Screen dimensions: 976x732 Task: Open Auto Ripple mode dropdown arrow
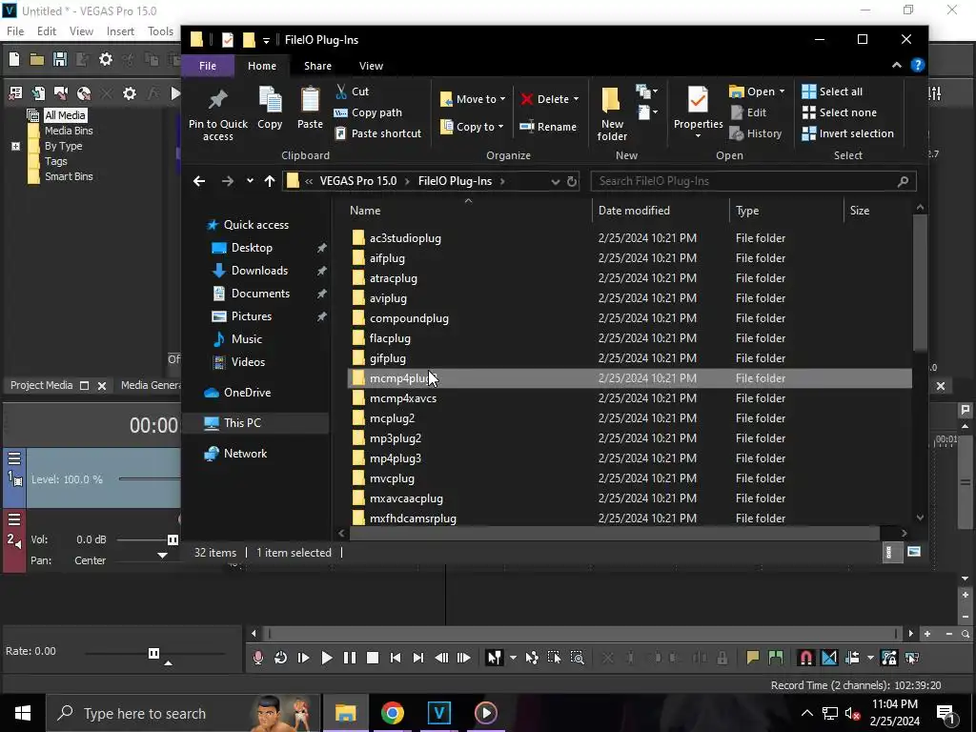[870, 658]
